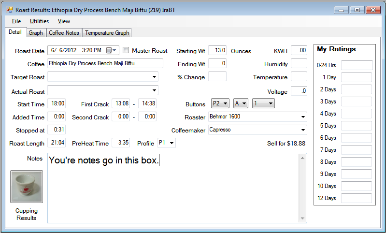The image size is (386, 233).
Task: Toggle the Master Roast checkbox
Action: 126,50
